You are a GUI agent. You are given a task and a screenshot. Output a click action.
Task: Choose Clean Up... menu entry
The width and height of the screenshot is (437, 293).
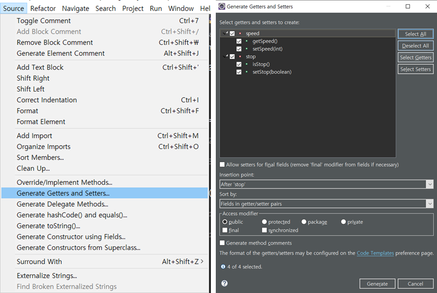click(105, 168)
